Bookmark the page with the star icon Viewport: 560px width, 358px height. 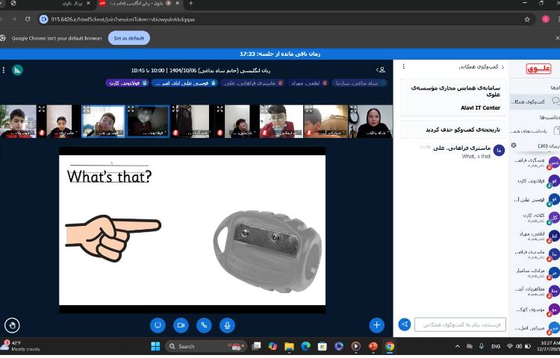527,19
